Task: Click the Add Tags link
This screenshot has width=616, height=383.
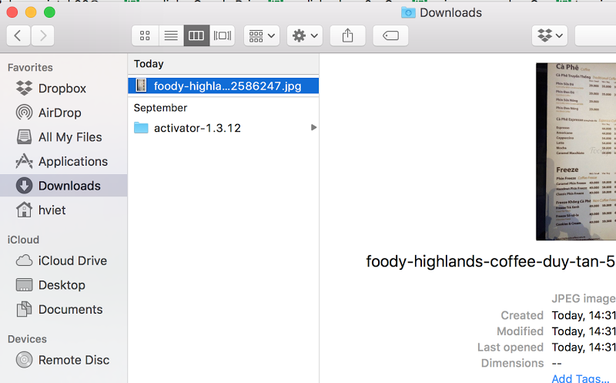Action: coord(581,378)
